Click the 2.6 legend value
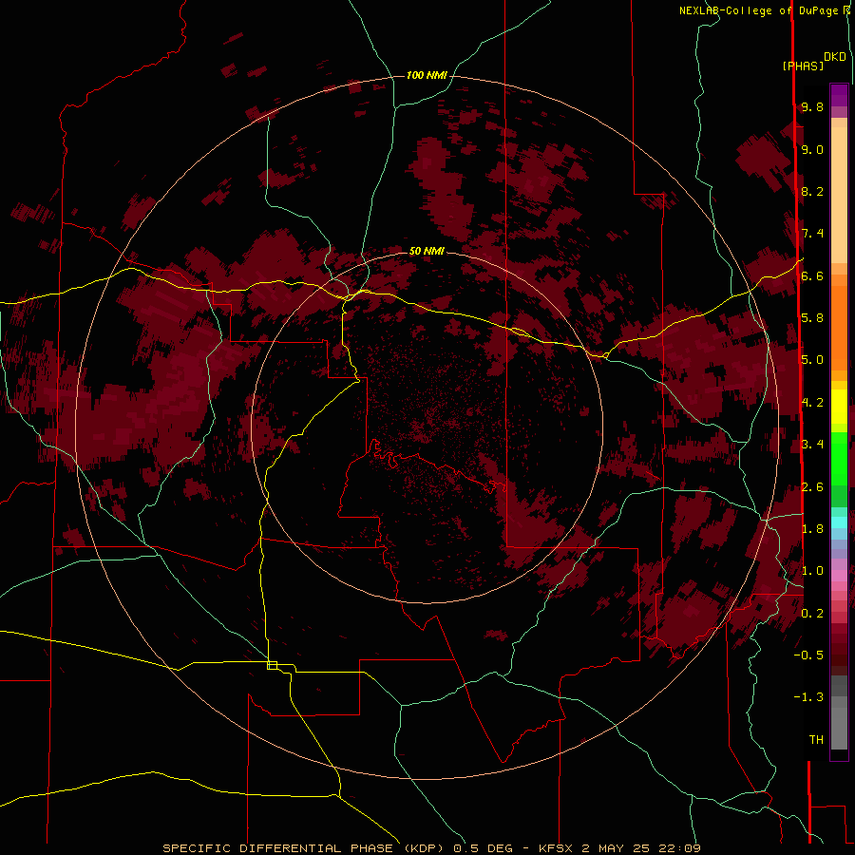The width and height of the screenshot is (855, 855). tap(812, 486)
